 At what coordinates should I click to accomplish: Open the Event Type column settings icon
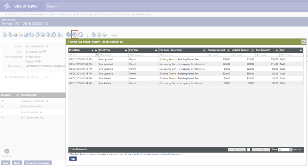[126, 50]
